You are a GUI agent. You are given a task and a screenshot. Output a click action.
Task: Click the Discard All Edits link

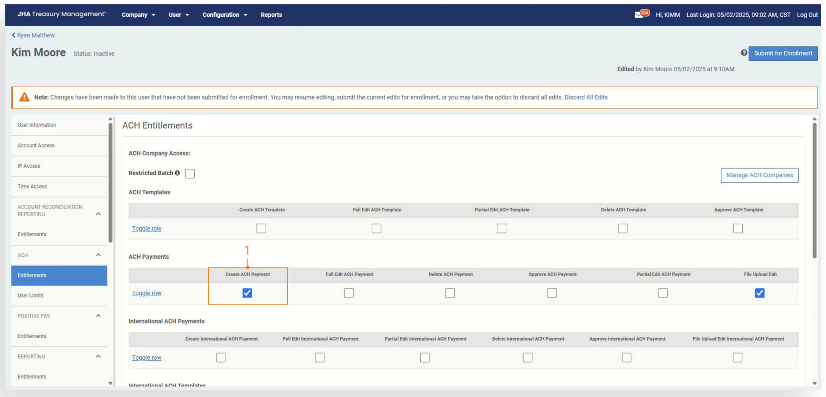click(586, 98)
